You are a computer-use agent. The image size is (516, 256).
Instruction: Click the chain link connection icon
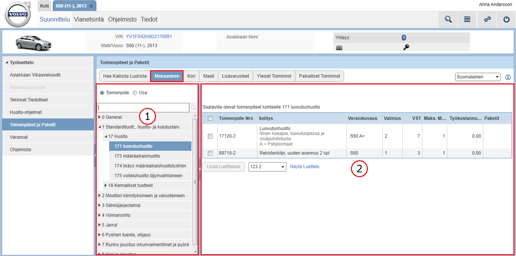coord(487,20)
